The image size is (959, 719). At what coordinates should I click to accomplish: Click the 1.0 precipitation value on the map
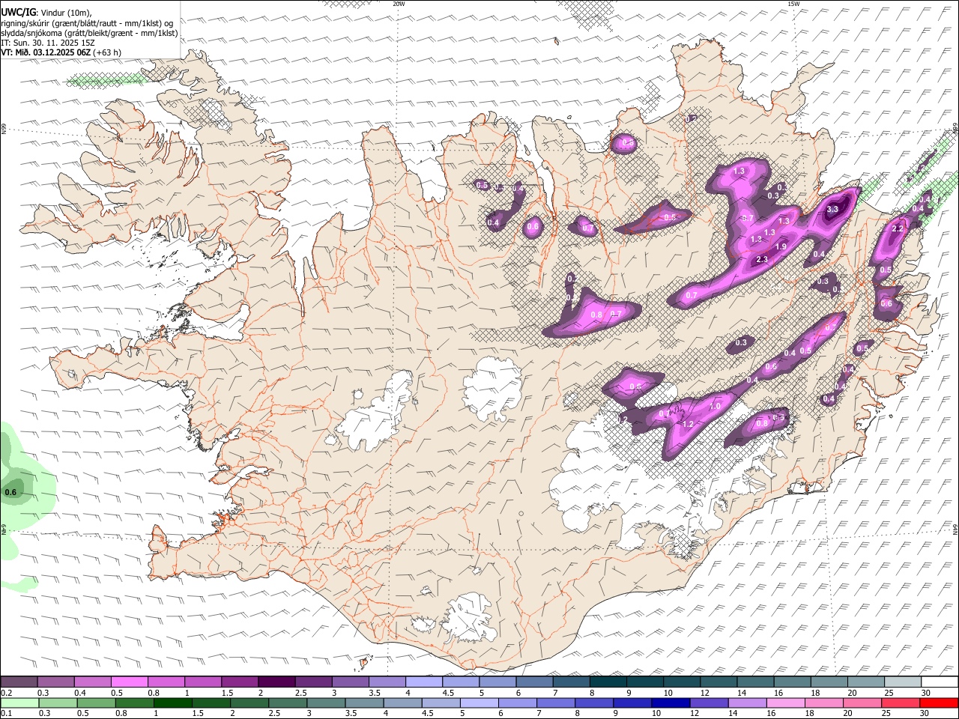click(715, 406)
